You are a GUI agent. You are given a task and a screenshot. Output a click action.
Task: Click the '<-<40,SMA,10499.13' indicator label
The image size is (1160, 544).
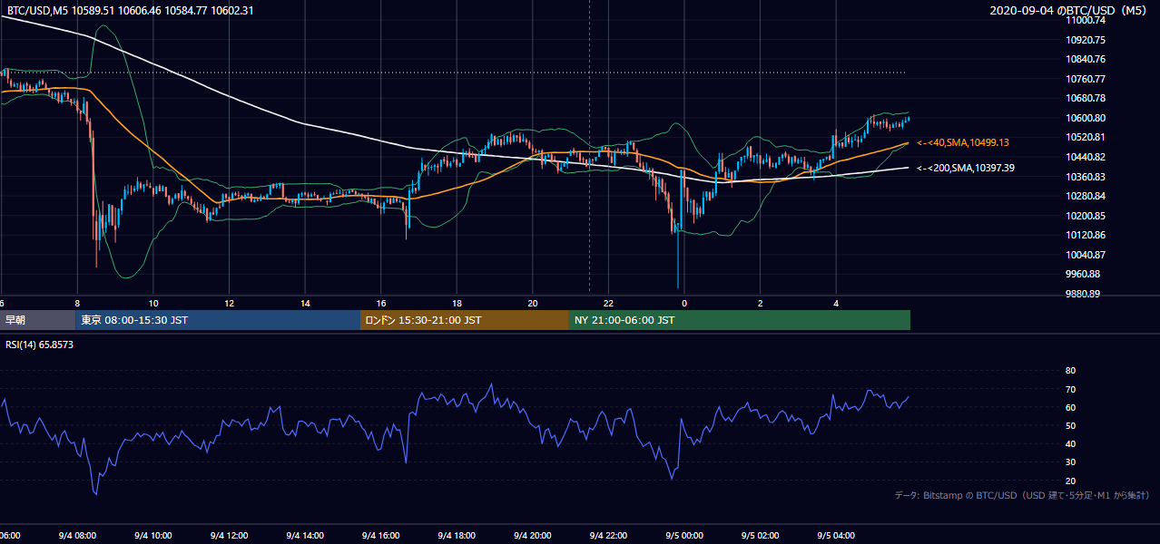[963, 142]
